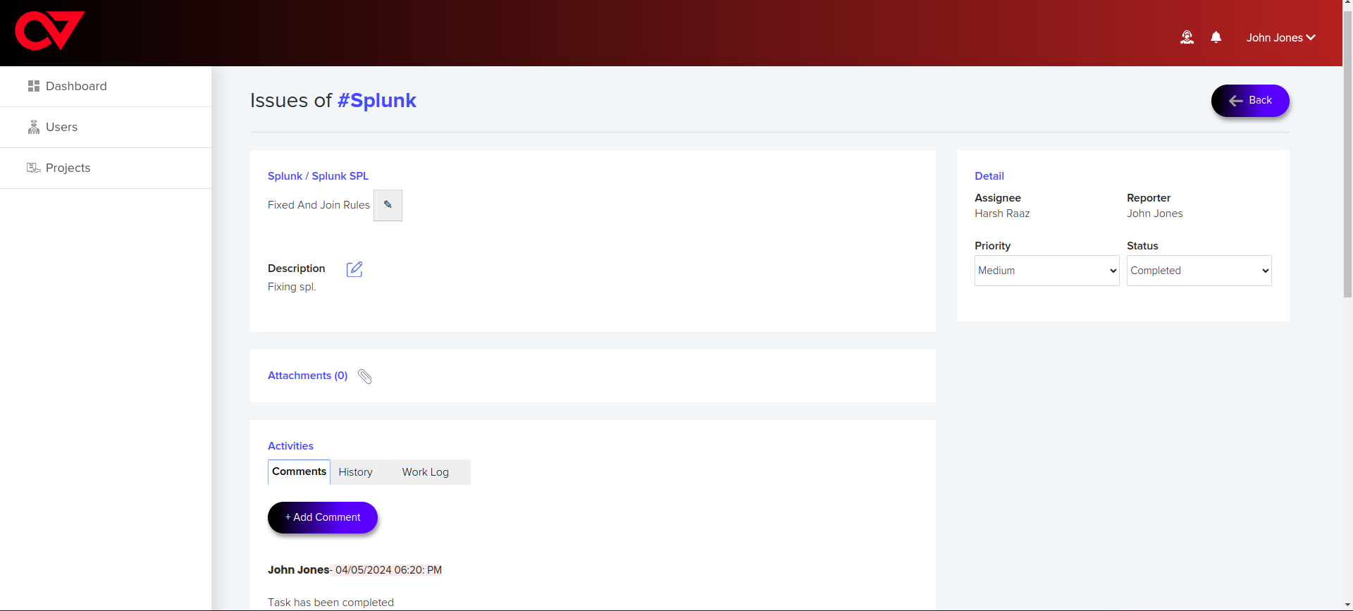Open the Status dropdown showing Completed
This screenshot has height=611, width=1353.
pos(1199,271)
